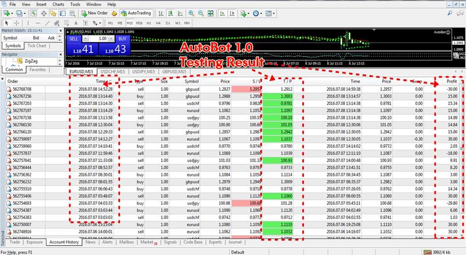
Task: Decrease the trade volume with down arrow
Action: tap(85, 38)
